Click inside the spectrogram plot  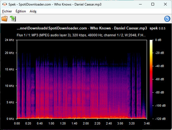pyautogui.click(x=82, y=79)
